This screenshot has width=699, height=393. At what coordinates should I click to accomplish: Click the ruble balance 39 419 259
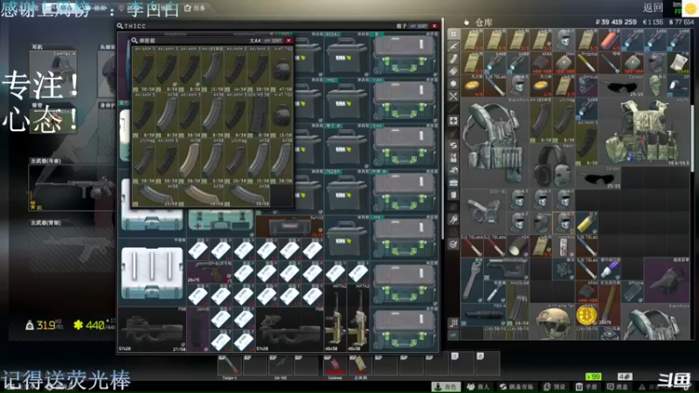pos(616,22)
